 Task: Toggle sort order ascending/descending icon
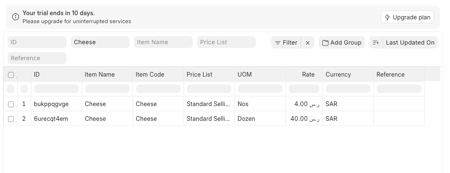coord(375,43)
